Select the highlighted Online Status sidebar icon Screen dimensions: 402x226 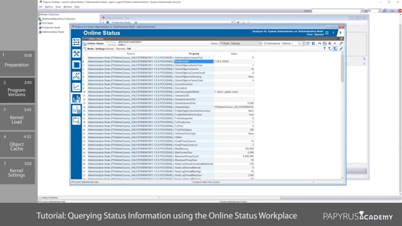(76, 98)
